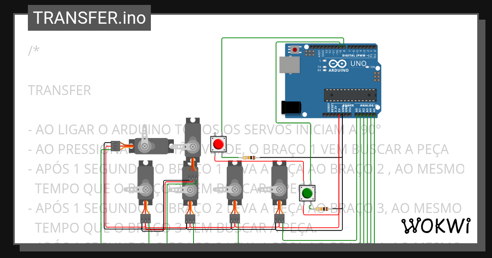Click the onboard L LED indicator
The height and width of the screenshot is (258, 492).
pos(324,61)
